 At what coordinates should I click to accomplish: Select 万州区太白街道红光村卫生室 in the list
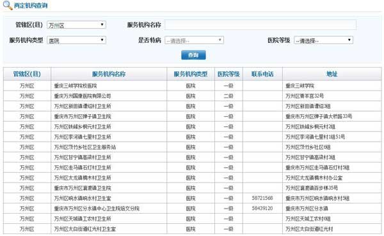pos(85,230)
